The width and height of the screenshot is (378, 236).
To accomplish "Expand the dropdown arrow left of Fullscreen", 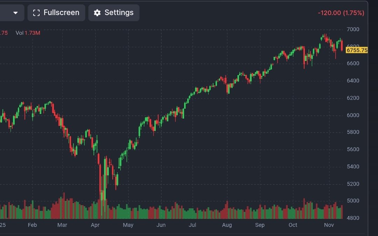I will (15, 13).
